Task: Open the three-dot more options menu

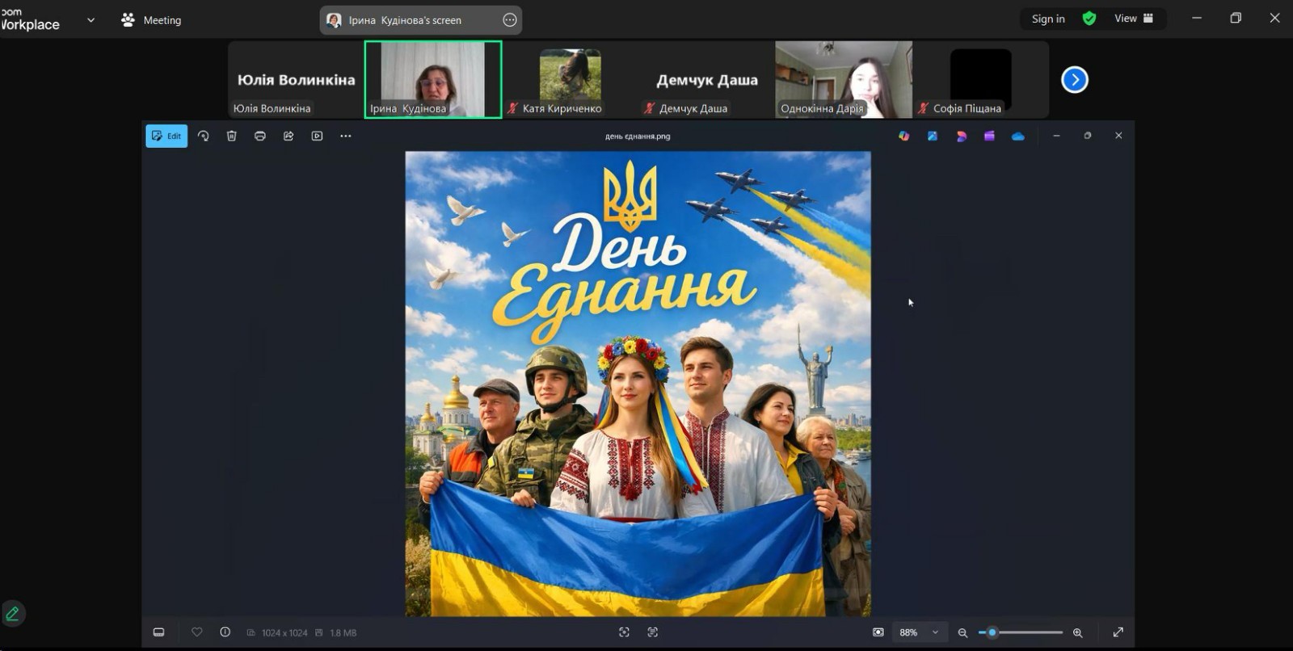Action: point(346,136)
